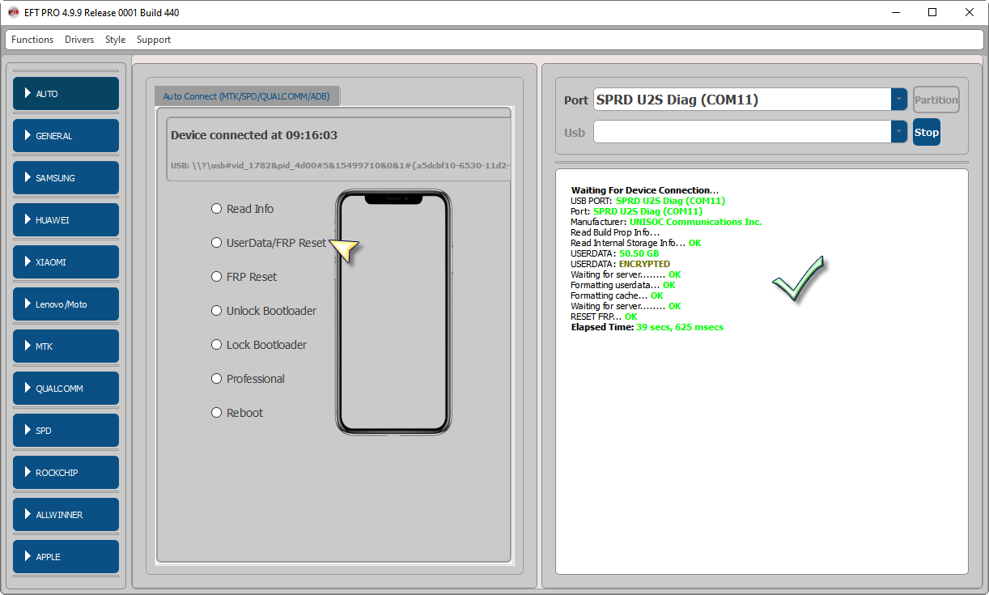989x595 pixels.
Task: Click the phone preview image
Action: (393, 312)
